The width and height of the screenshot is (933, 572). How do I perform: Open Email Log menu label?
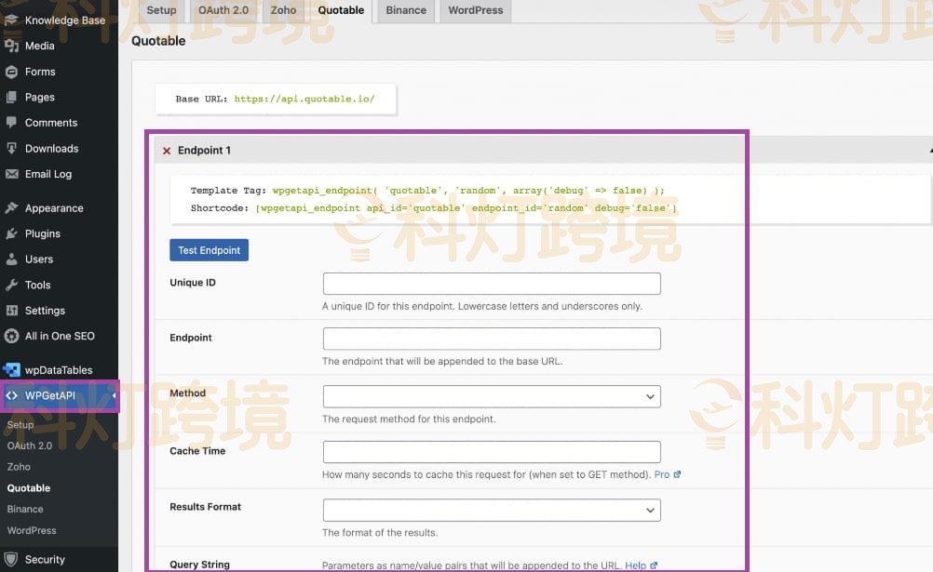[x=48, y=174]
